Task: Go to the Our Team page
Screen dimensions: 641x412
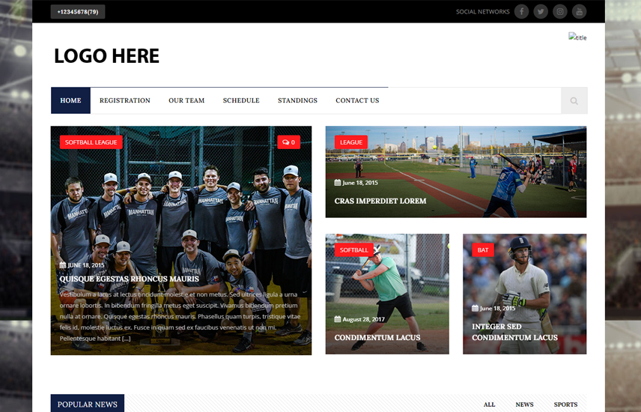Action: coord(186,100)
